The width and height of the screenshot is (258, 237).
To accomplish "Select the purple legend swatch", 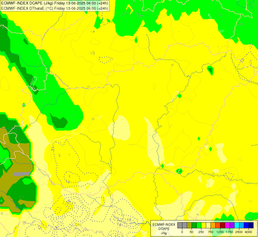I will [x=232, y=225].
